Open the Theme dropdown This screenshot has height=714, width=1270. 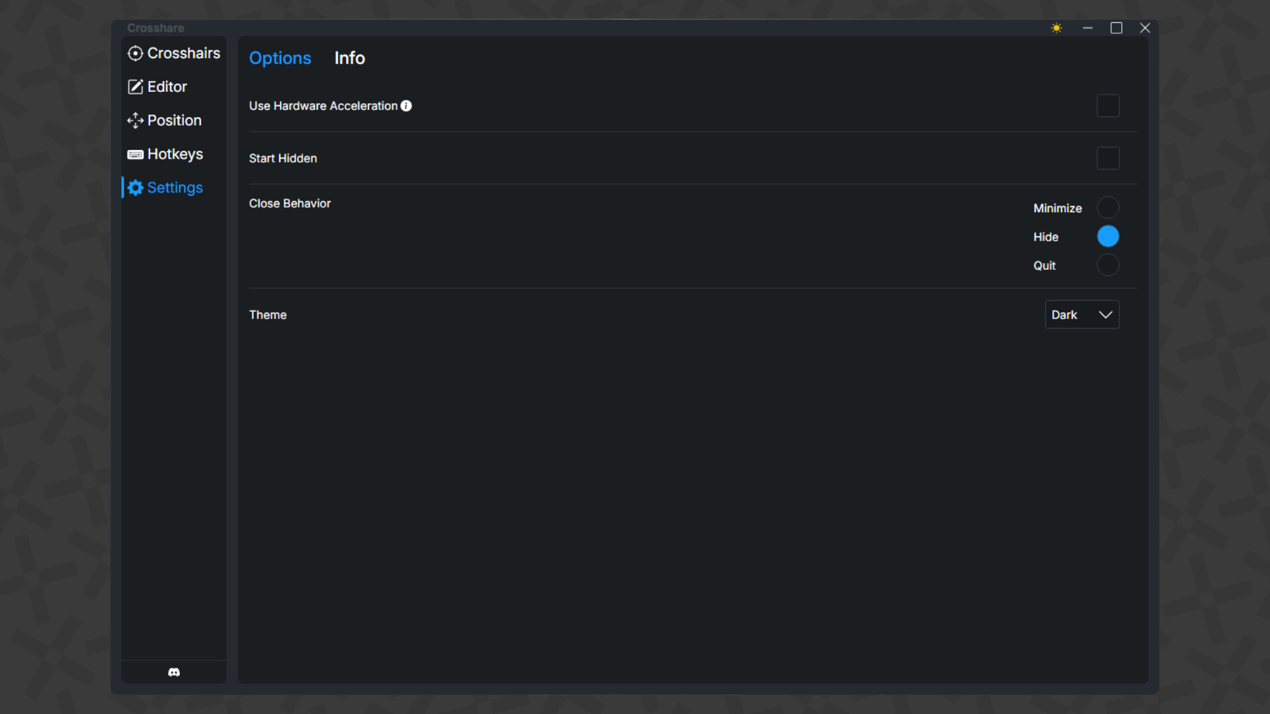pos(1081,315)
